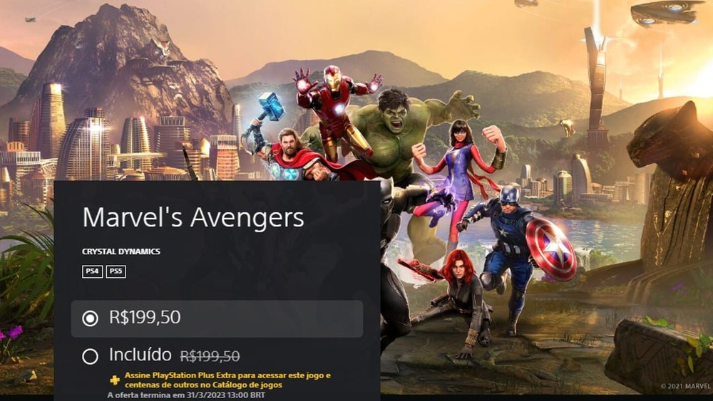Open the Assine PlayStation Plus Extra link
This screenshot has width=713, height=401.
tap(227, 380)
